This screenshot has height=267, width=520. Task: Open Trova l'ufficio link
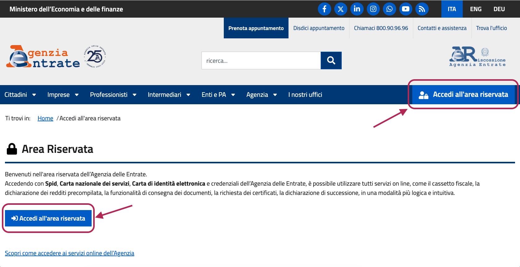[492, 28]
